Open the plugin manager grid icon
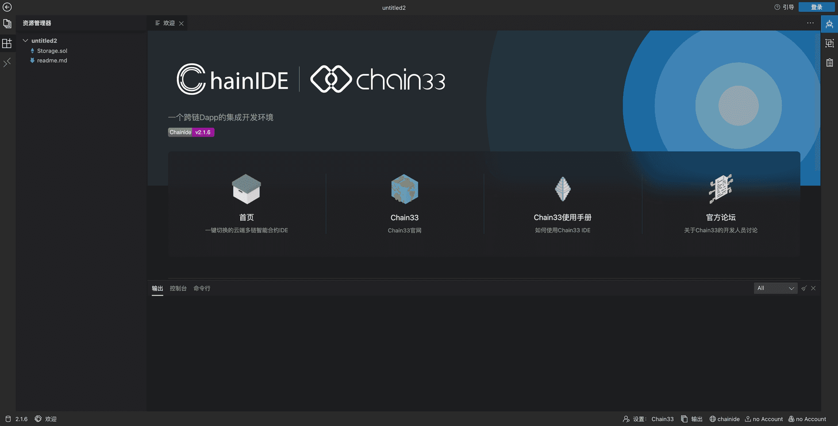 pos(7,43)
